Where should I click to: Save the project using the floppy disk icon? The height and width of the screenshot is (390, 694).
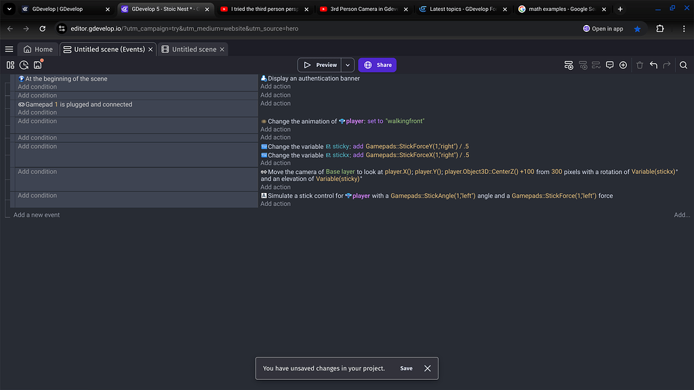(38, 64)
